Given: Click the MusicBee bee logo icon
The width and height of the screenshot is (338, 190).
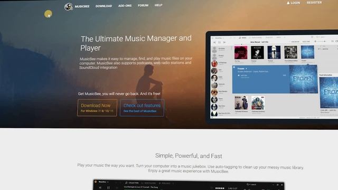Looking at the screenshot, I should coord(69,7).
